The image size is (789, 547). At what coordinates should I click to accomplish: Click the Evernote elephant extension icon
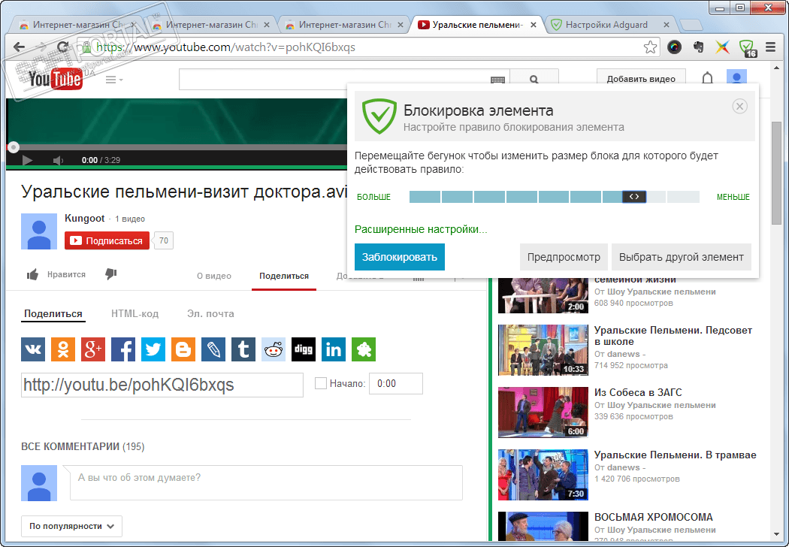point(698,47)
